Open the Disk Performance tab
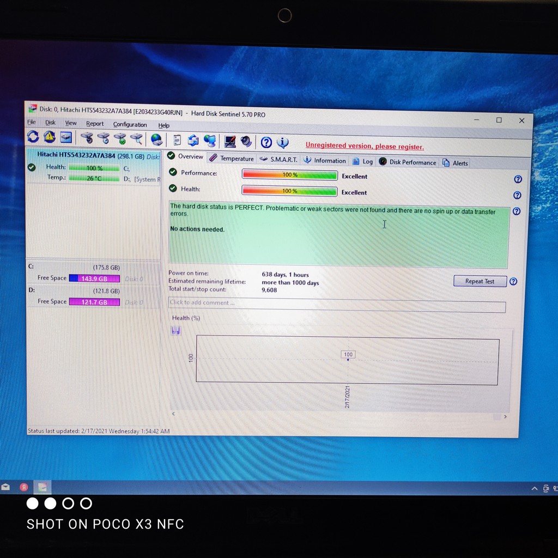Viewport: 558px width, 558px height. pos(408,162)
